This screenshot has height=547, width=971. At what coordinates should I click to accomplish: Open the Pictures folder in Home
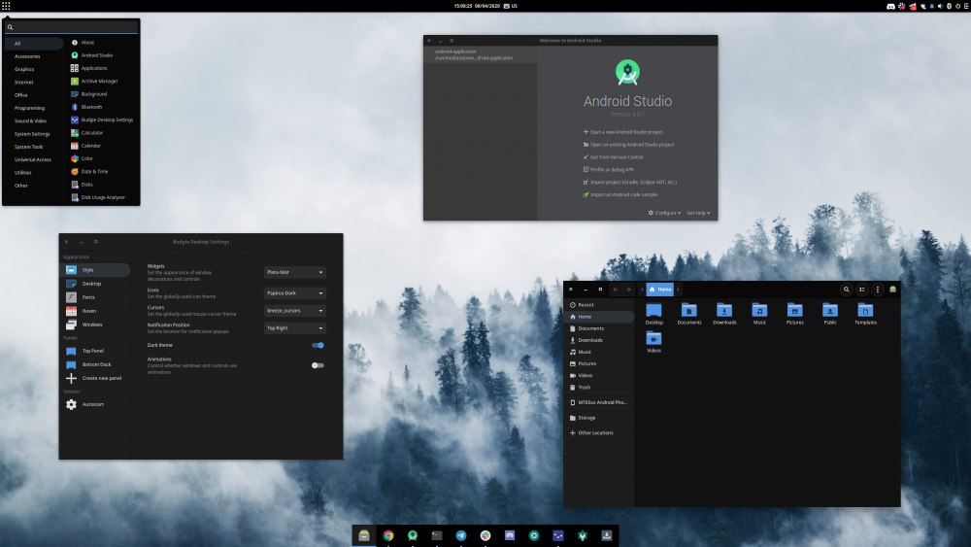pyautogui.click(x=794, y=312)
